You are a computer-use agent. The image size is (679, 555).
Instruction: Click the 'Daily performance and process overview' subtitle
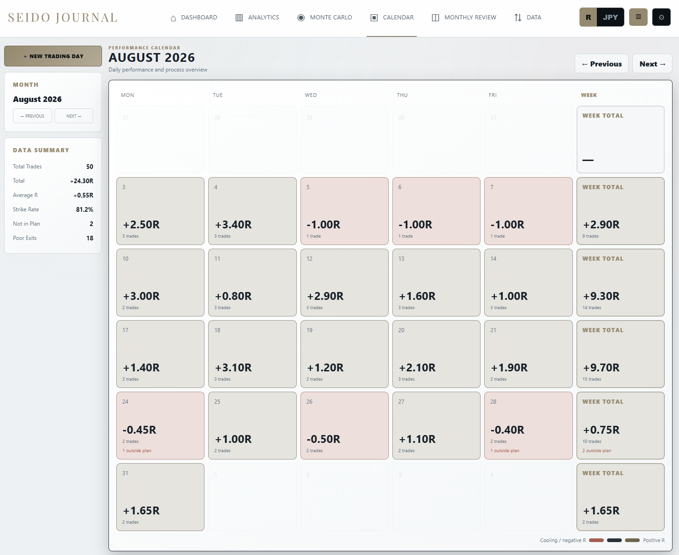click(x=158, y=70)
